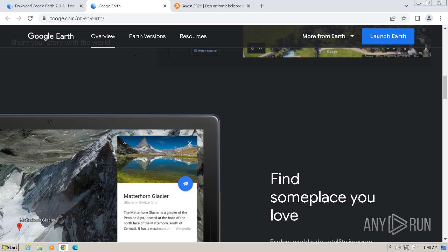Go back to the previous page
Screen dimensions: 448x252
point(8,18)
